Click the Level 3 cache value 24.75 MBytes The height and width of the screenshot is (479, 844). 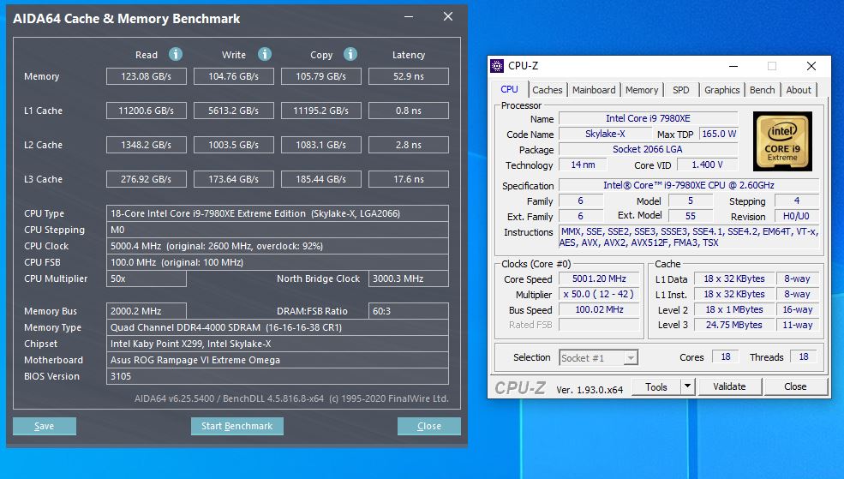pyautogui.click(x=733, y=325)
